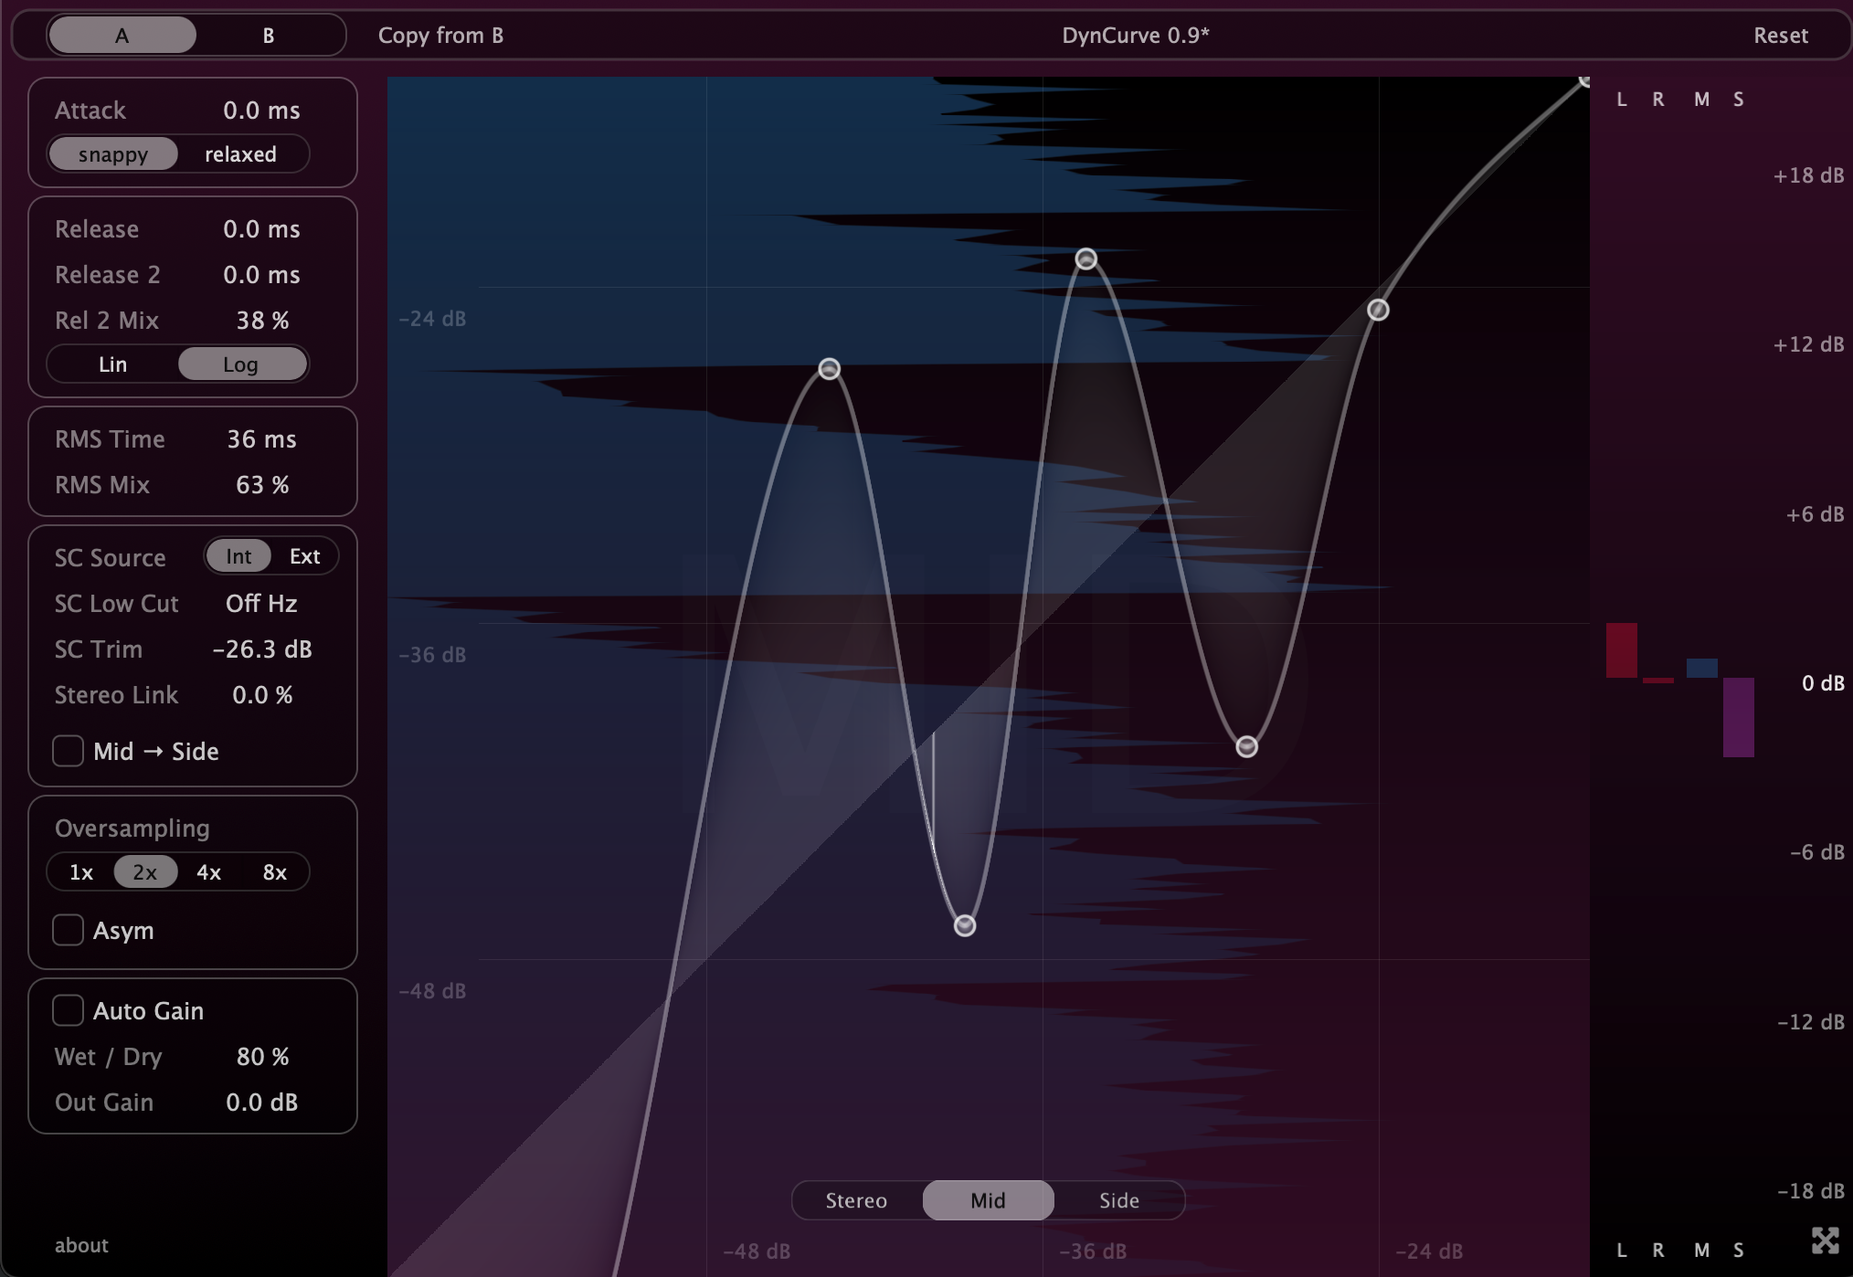Select the curve node on the second dip
The image size is (1853, 1277).
(1246, 747)
